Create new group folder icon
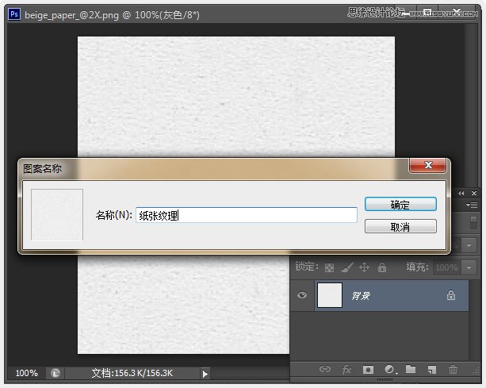Screen dimensions: 486x388 tap(411, 369)
